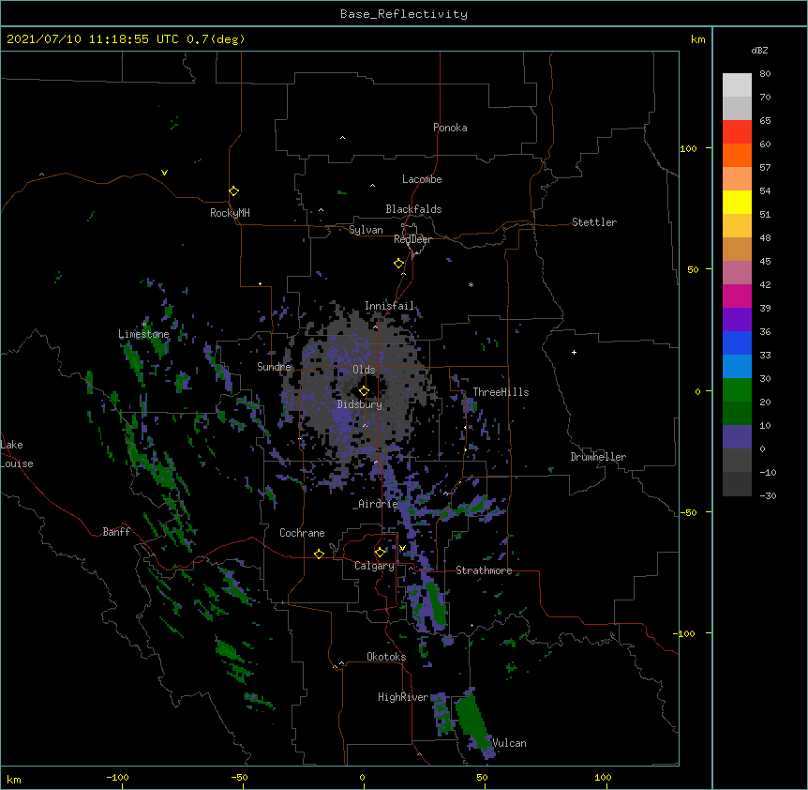Click the timestamp 2021/07/10 11:18:55 UTC
This screenshot has width=808, height=790.
tap(93, 39)
